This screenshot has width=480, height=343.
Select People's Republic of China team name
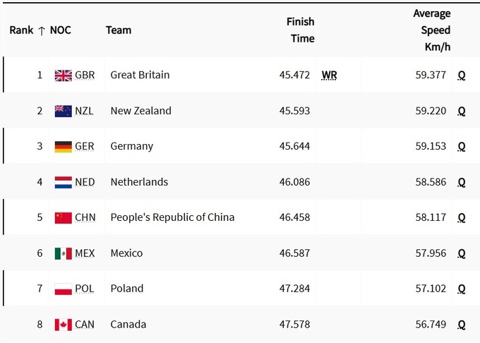tap(172, 217)
